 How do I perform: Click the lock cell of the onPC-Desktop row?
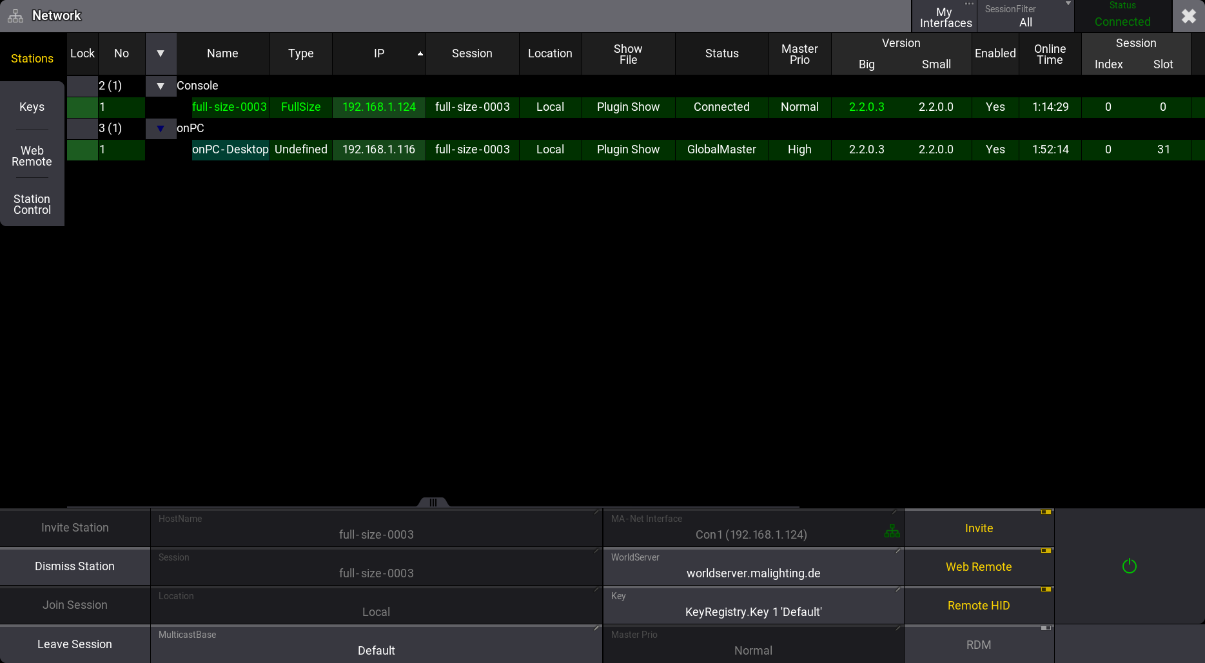click(82, 149)
